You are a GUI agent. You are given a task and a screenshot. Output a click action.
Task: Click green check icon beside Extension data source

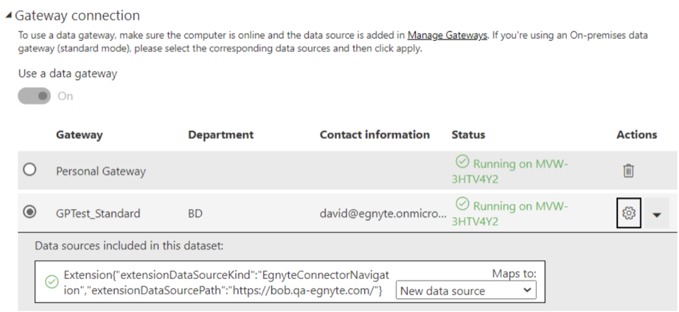(x=52, y=283)
